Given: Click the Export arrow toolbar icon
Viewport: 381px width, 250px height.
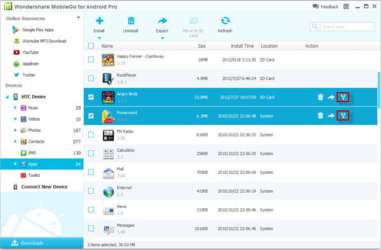Looking at the screenshot, I should point(163,21).
